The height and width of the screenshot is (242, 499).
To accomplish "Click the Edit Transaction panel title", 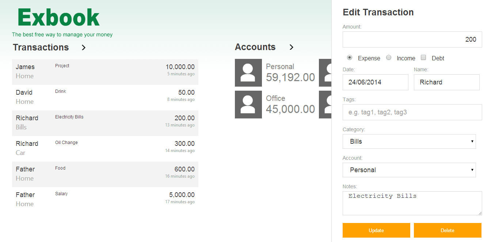I will [x=378, y=12].
